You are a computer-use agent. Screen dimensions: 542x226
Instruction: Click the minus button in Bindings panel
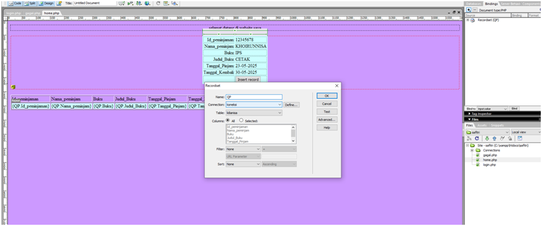pos(474,10)
